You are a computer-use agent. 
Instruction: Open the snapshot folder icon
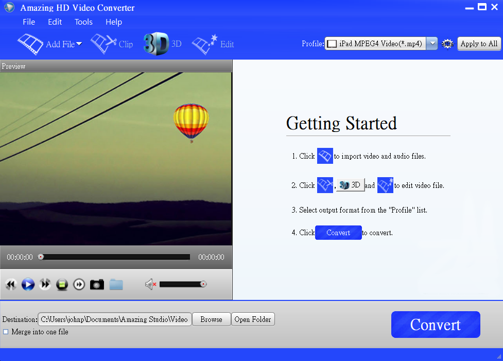pyautogui.click(x=116, y=284)
